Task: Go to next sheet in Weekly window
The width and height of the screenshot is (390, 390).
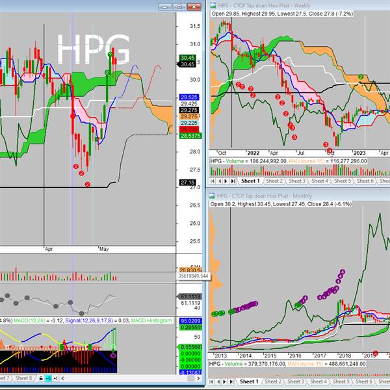Action: click(x=226, y=181)
